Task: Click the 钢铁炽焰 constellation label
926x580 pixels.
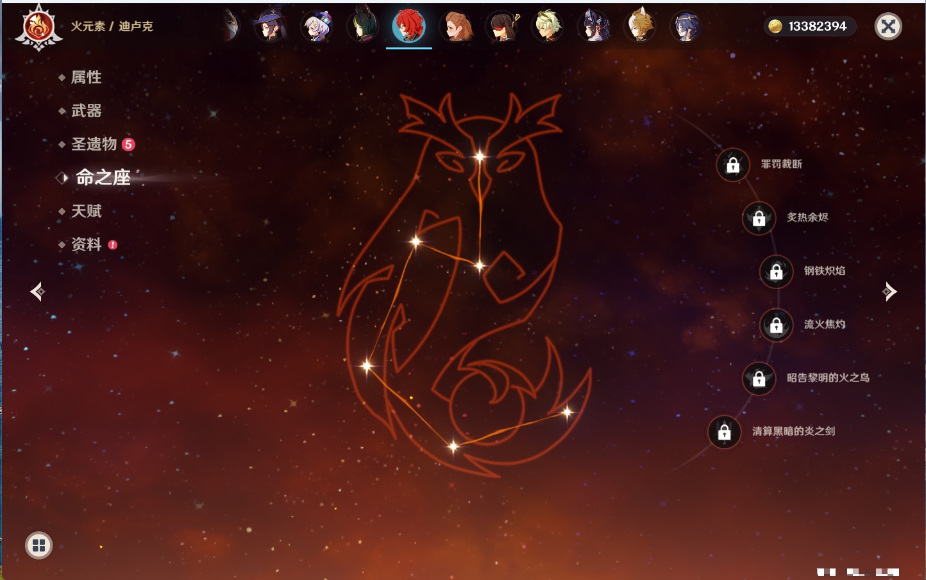Action: click(x=825, y=270)
